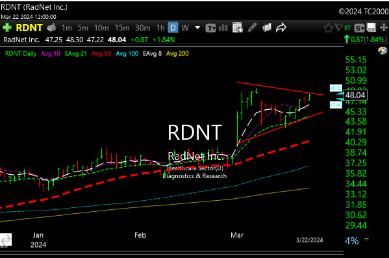389x258 pixels.
Task: Open the more timeframes dropdown arrow
Action: click(x=197, y=27)
